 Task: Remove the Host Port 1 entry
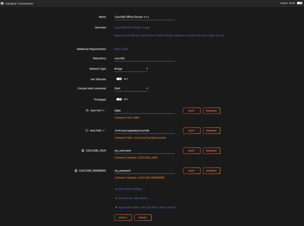pyautogui.click(x=212, y=111)
